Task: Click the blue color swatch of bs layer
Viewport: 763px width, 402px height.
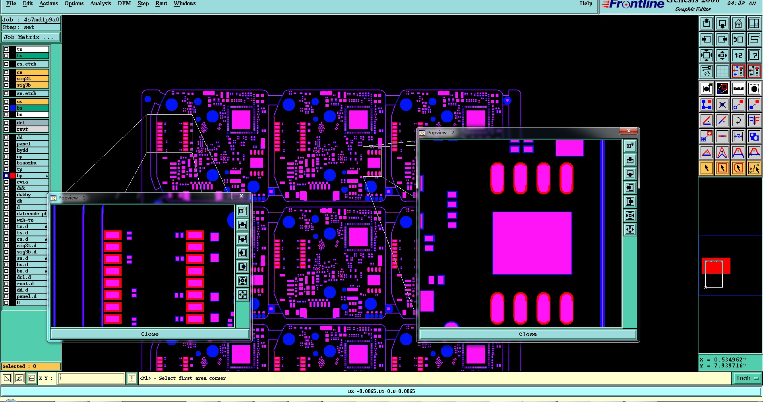Action: coord(13,108)
